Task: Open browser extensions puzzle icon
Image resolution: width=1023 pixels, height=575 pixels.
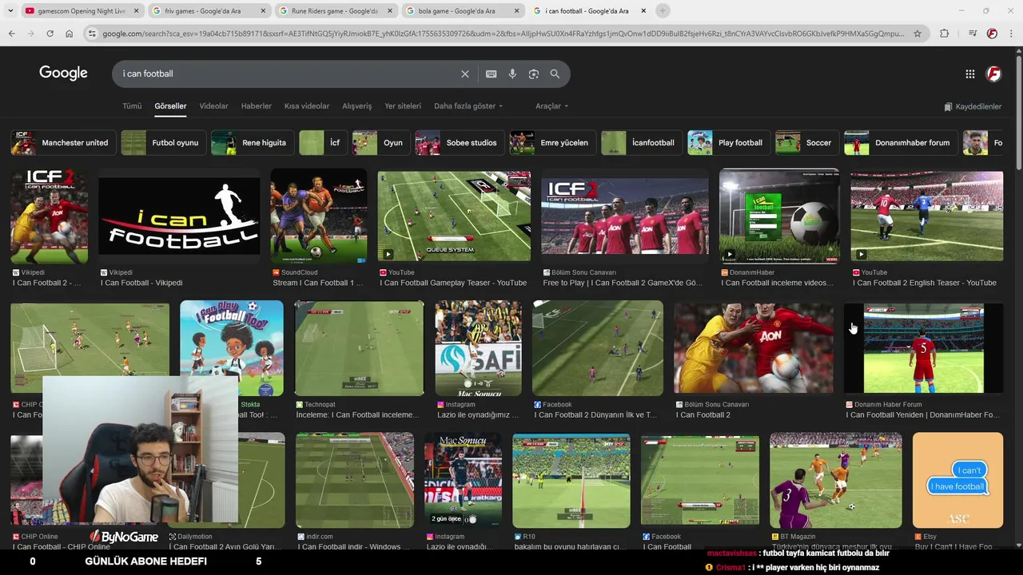Action: (944, 34)
